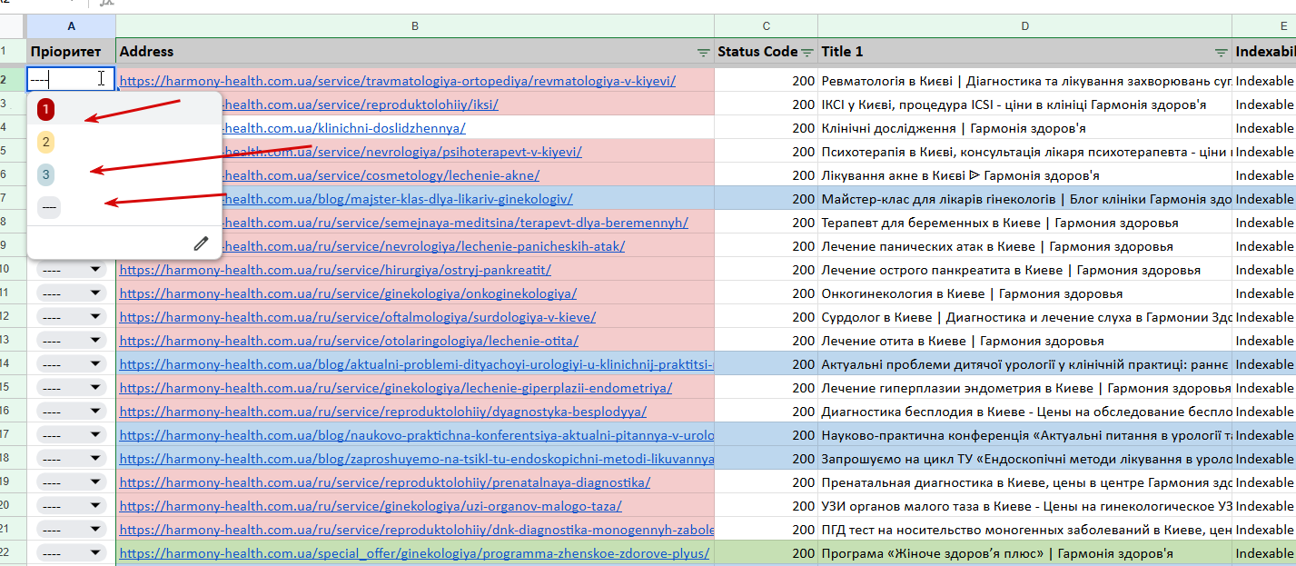
Task: Select column B header
Action: tap(415, 26)
